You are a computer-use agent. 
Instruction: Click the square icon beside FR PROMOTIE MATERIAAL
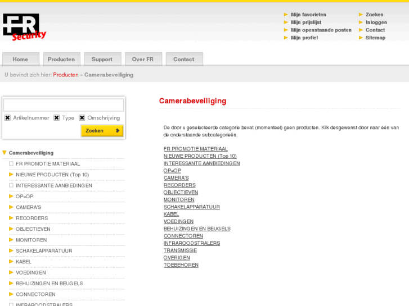point(11,163)
